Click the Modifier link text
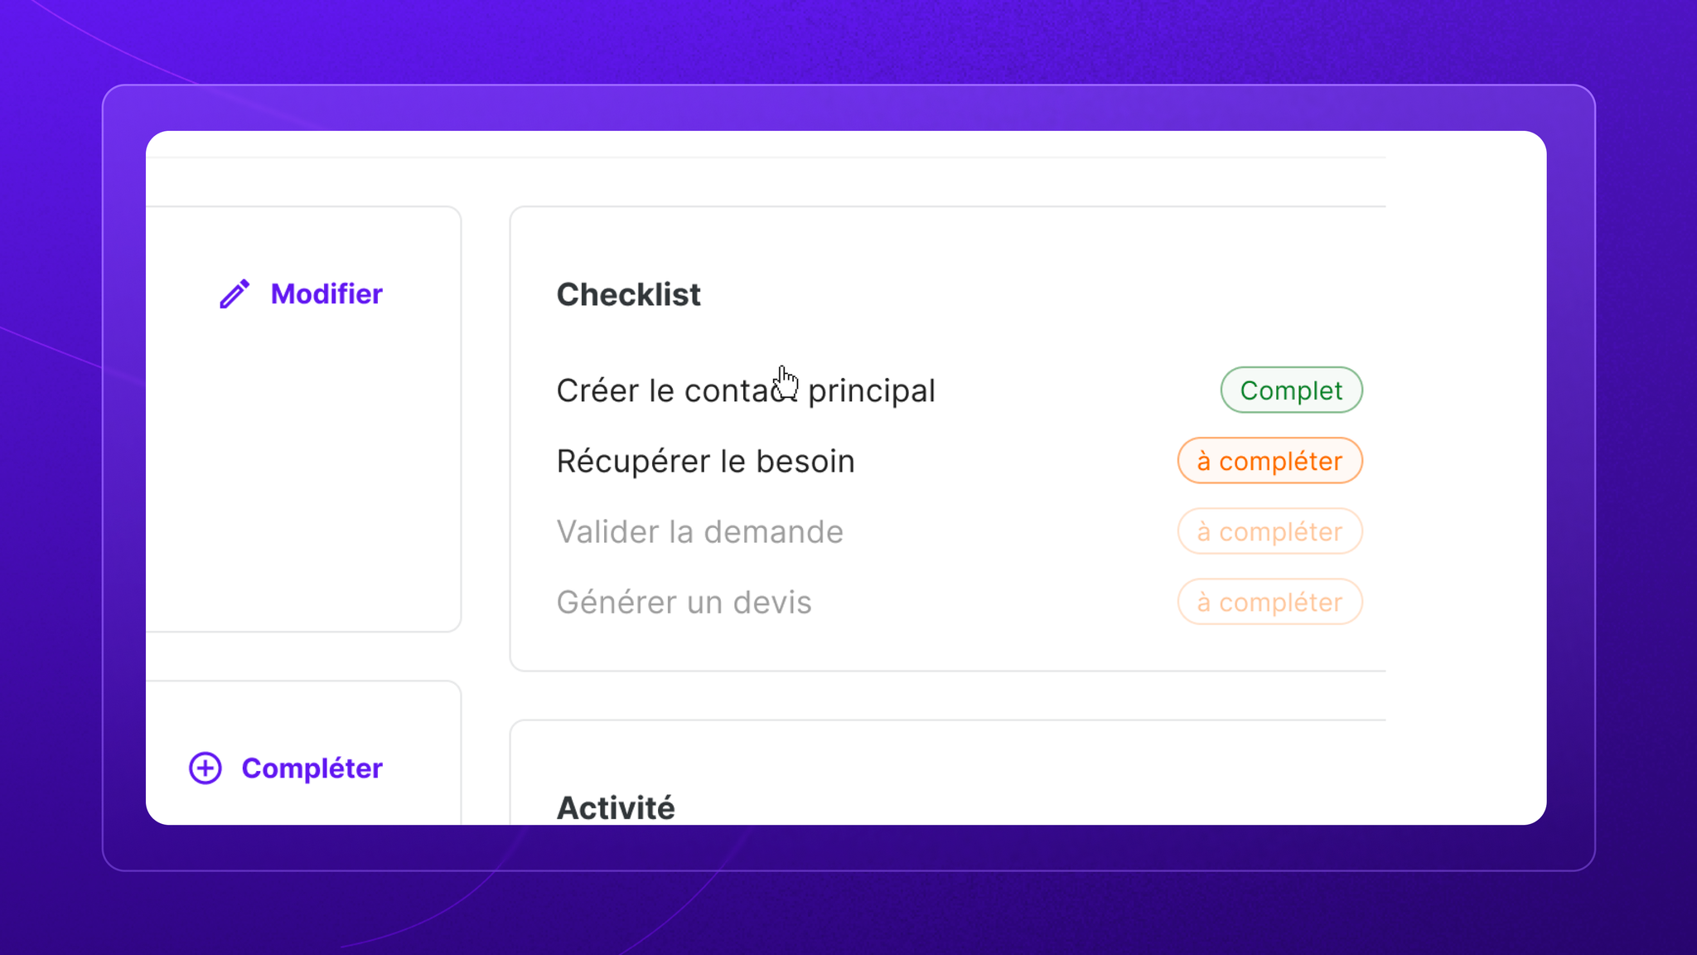The height and width of the screenshot is (955, 1697). pyautogui.click(x=326, y=293)
